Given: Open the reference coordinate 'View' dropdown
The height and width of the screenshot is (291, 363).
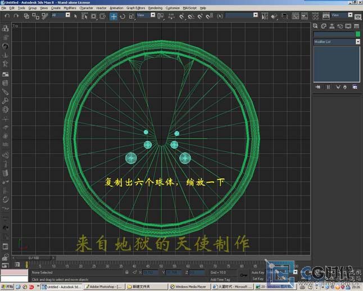Looking at the screenshot, I should [153, 15].
